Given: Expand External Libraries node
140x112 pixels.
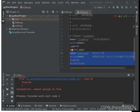Looking at the screenshot, I should (x=7, y=29).
